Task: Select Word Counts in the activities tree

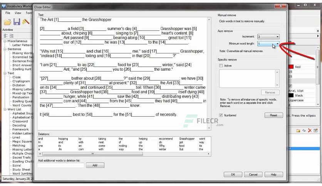Action: 22,105
